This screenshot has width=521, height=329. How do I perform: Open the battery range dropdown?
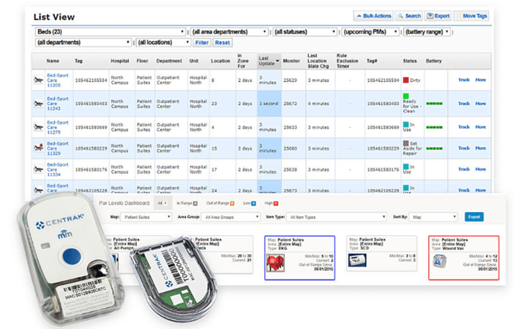pos(427,32)
